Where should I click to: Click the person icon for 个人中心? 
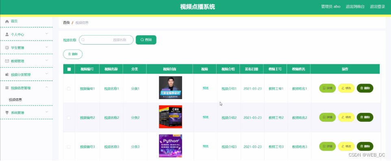tap(7, 34)
